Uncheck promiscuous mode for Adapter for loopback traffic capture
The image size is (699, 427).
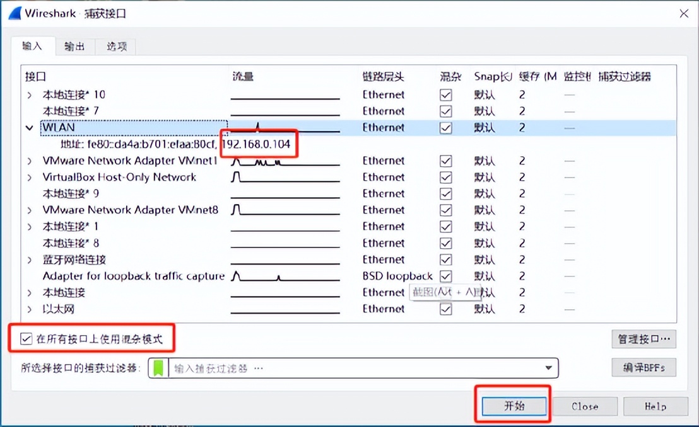pos(445,276)
